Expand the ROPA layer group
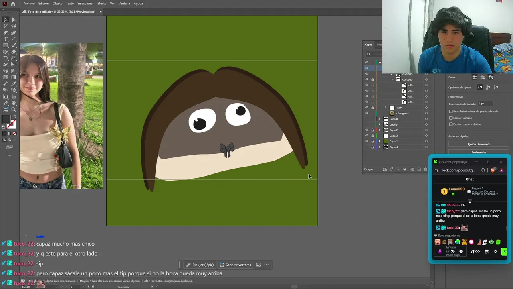The image size is (513, 289). (x=386, y=108)
